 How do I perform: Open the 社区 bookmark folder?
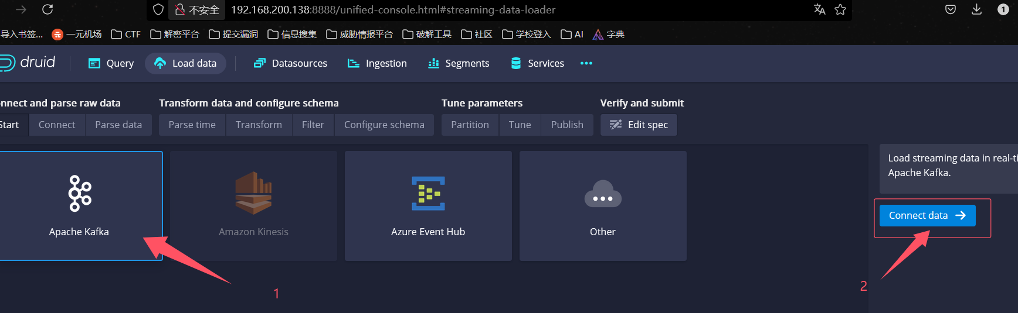click(477, 35)
